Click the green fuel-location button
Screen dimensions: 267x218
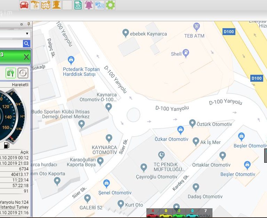11,73
